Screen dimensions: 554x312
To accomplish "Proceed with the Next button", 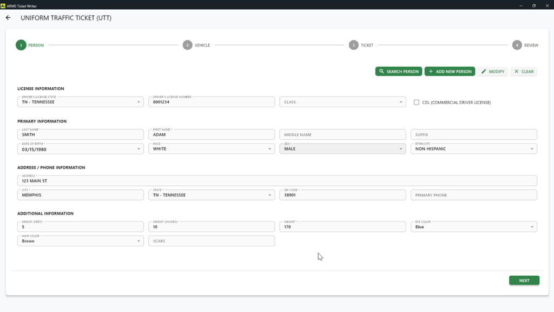I will 524,281.
